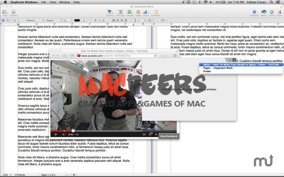
Task: Click the text background color swatch
Action: click(x=84, y=21)
